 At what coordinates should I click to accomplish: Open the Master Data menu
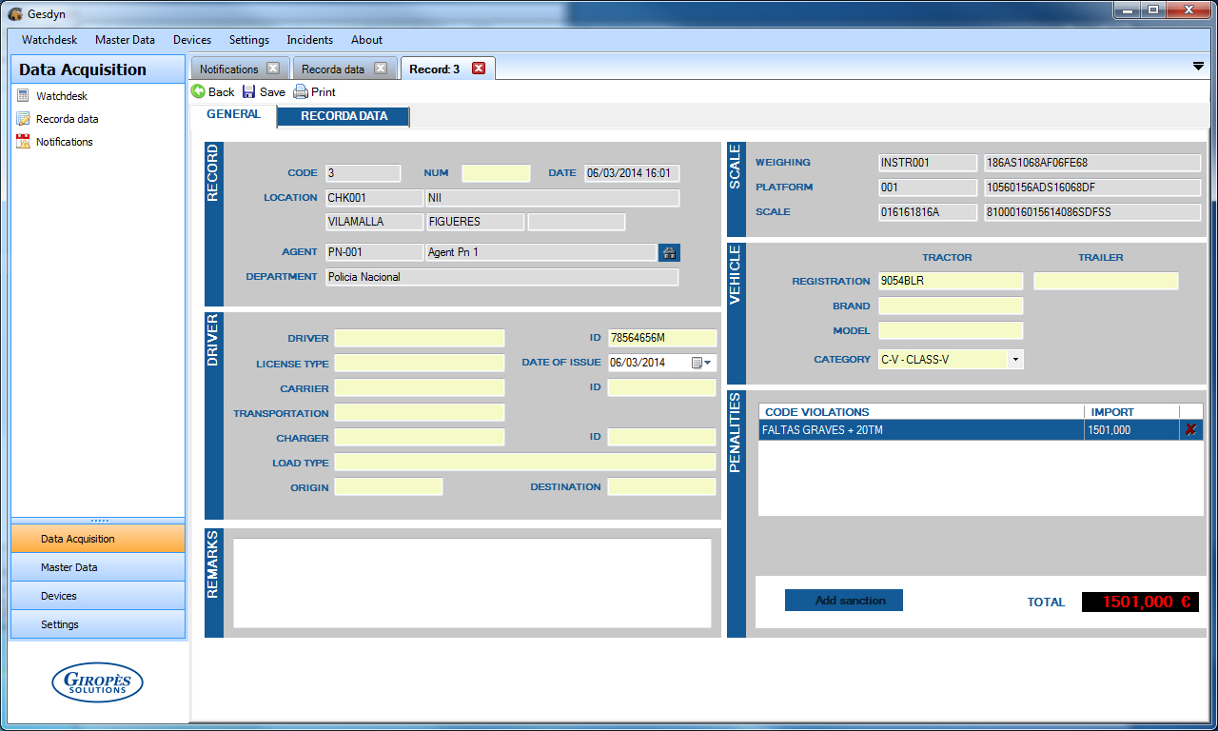(125, 40)
